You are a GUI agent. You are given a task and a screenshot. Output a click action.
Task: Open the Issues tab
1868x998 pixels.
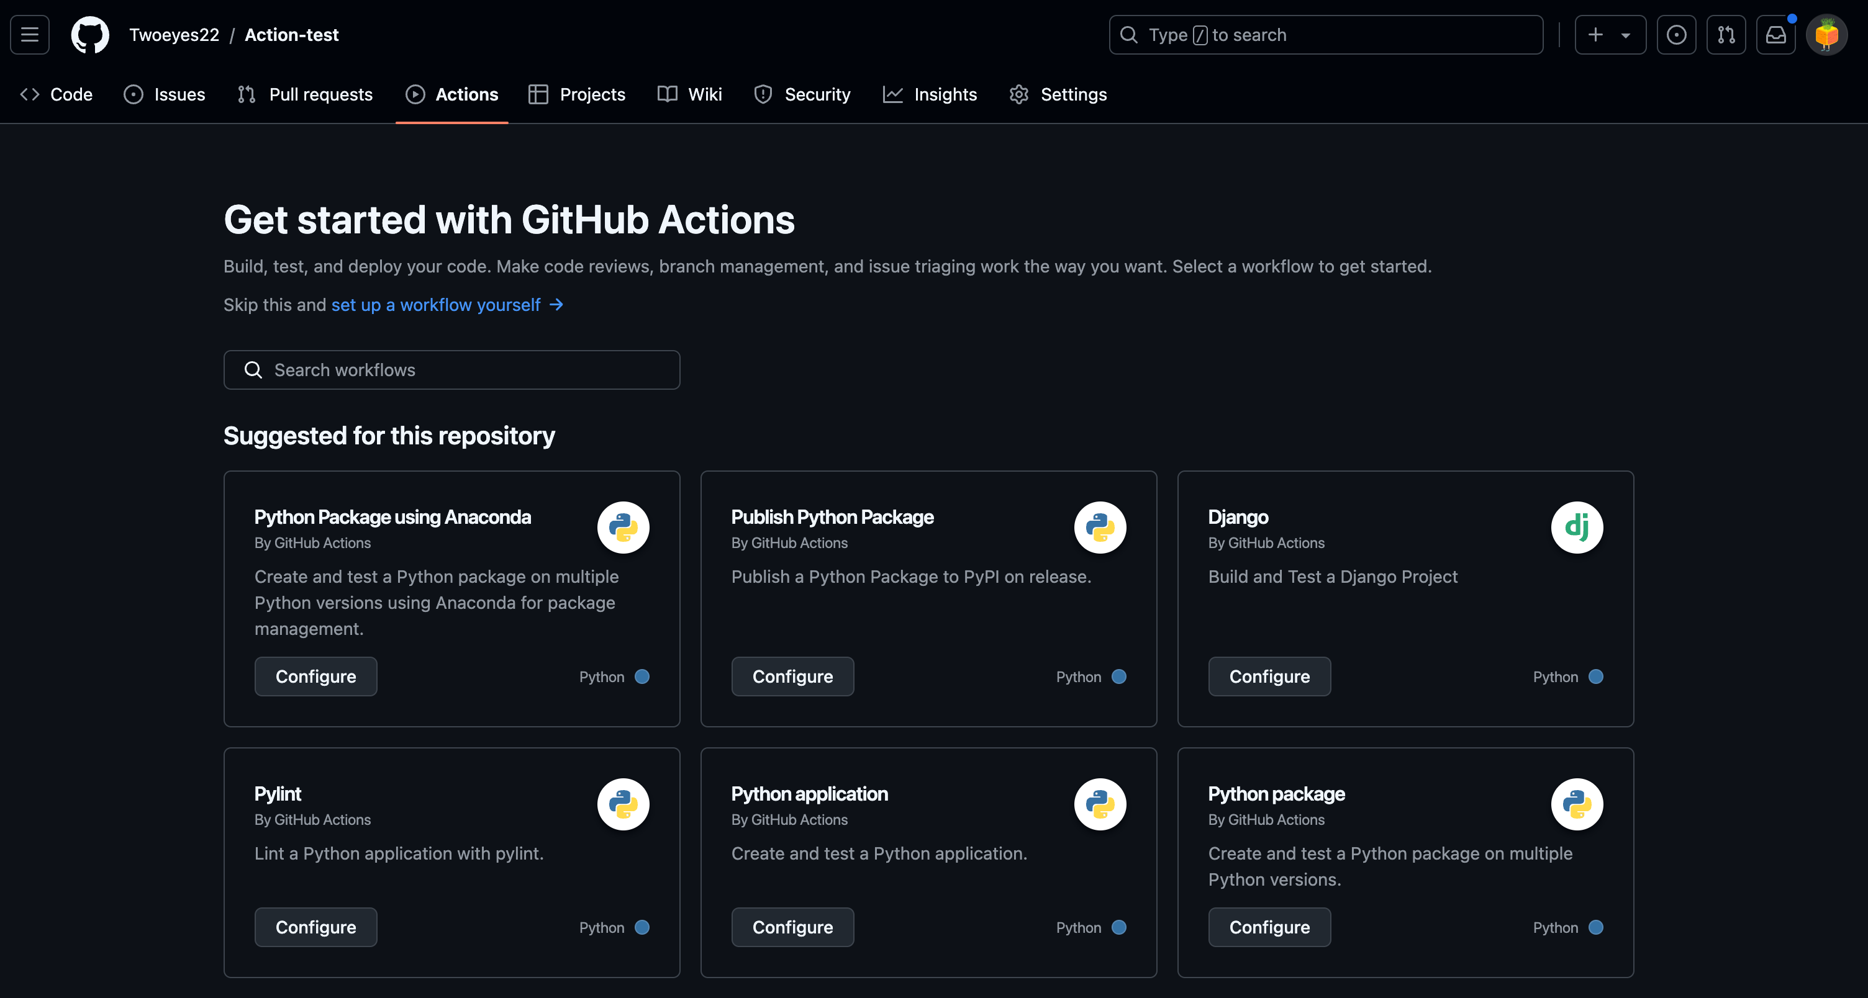(165, 94)
